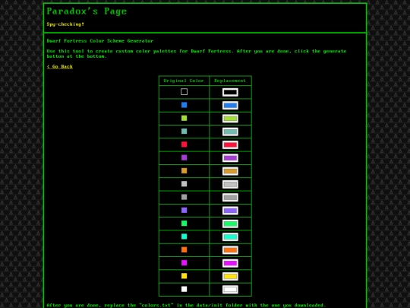Click the yellow original color square
The height and width of the screenshot is (308, 410).
184,276
